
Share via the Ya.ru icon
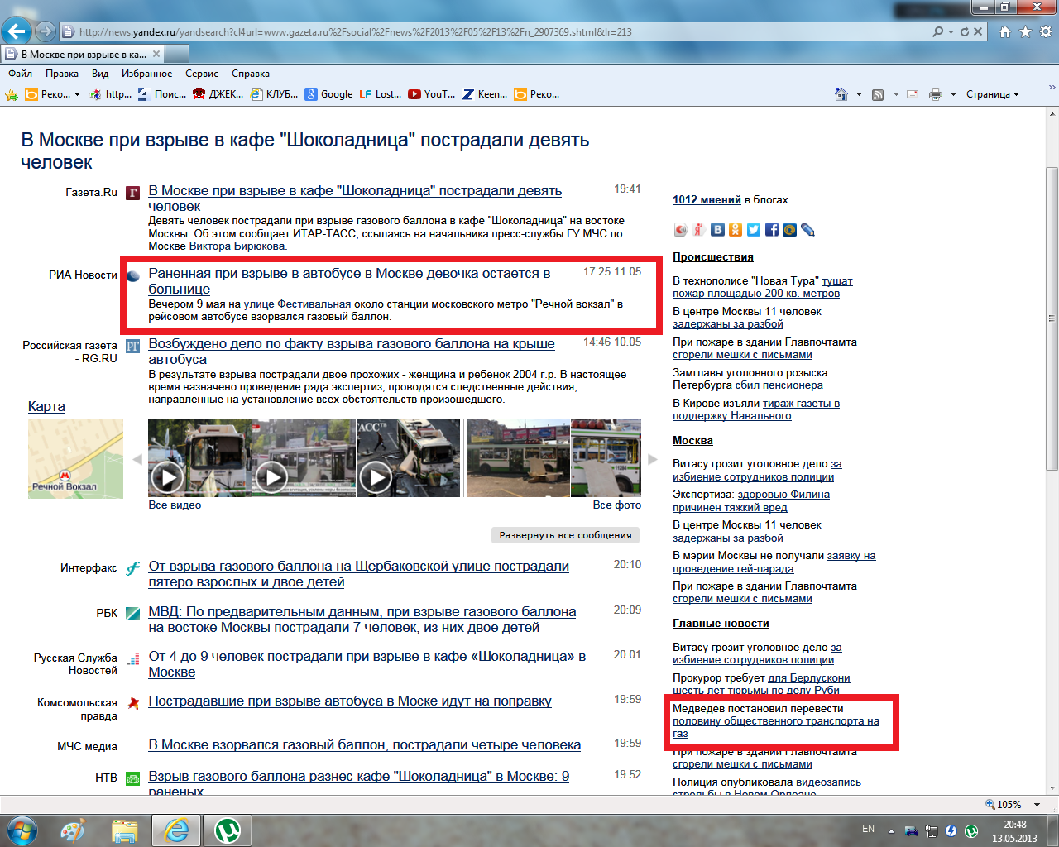tap(699, 230)
